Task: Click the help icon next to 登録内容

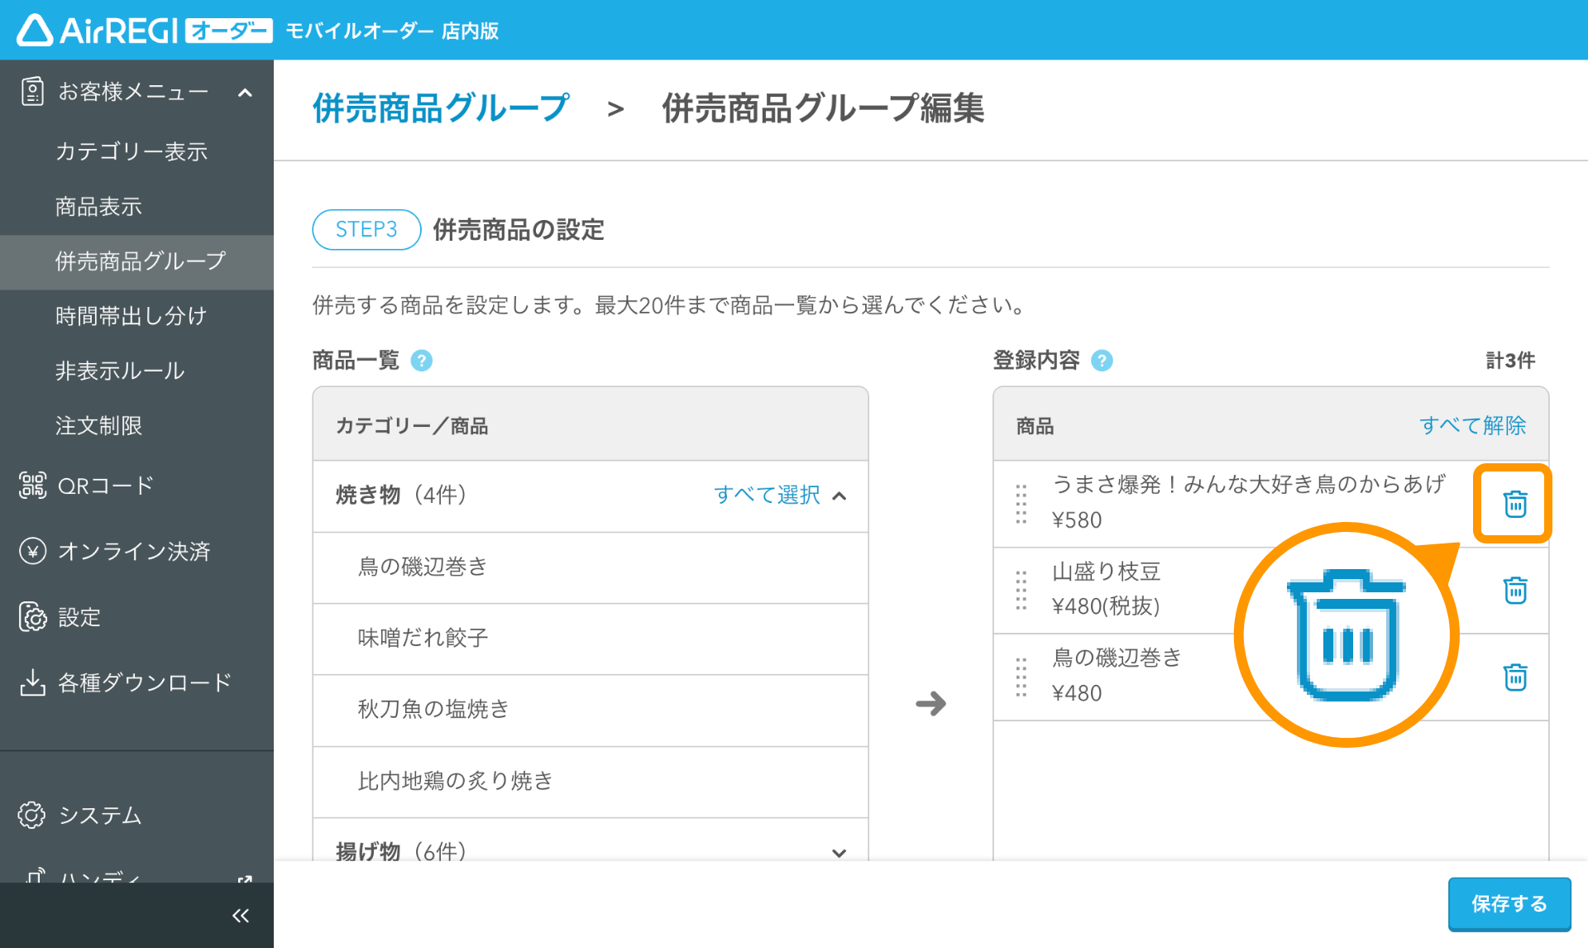Action: tap(1102, 361)
